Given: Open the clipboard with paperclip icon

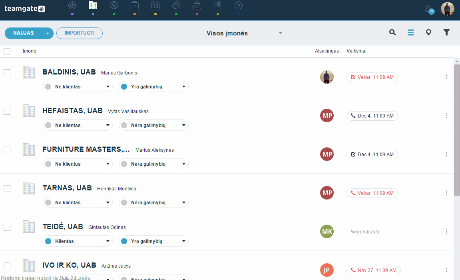Looking at the screenshot, I should click(218, 6).
